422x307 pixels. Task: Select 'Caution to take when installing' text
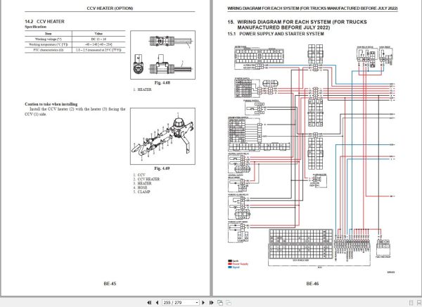pyautogui.click(x=51, y=104)
